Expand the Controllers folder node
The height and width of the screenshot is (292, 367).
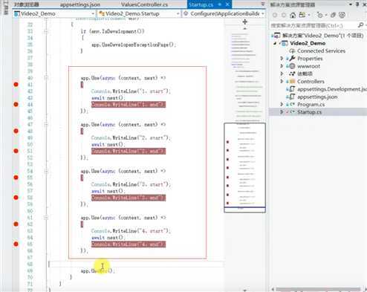point(282,81)
